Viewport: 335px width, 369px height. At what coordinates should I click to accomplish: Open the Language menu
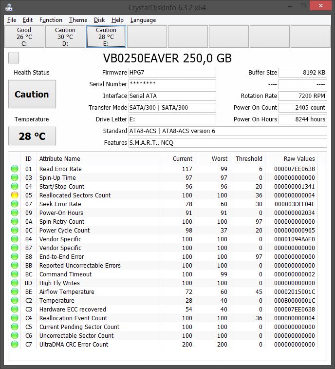click(143, 20)
